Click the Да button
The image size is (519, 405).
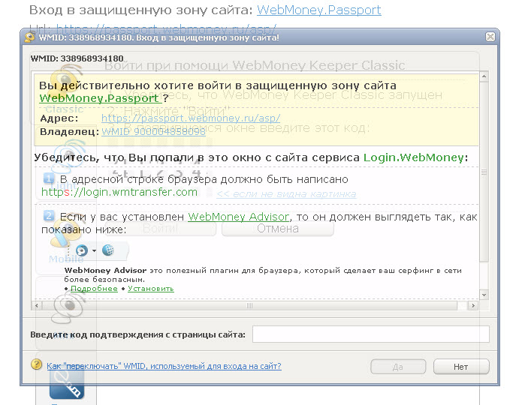[398, 367]
